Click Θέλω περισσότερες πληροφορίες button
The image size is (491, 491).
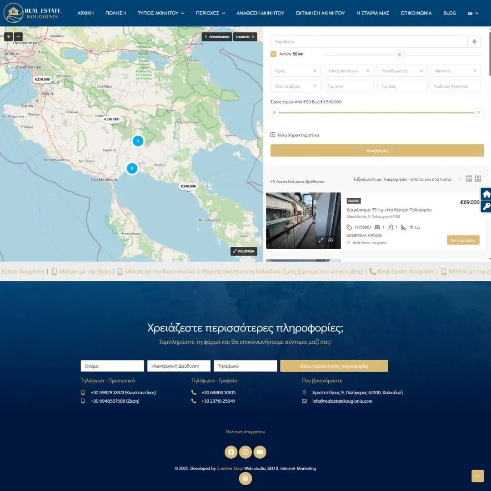[334, 366]
